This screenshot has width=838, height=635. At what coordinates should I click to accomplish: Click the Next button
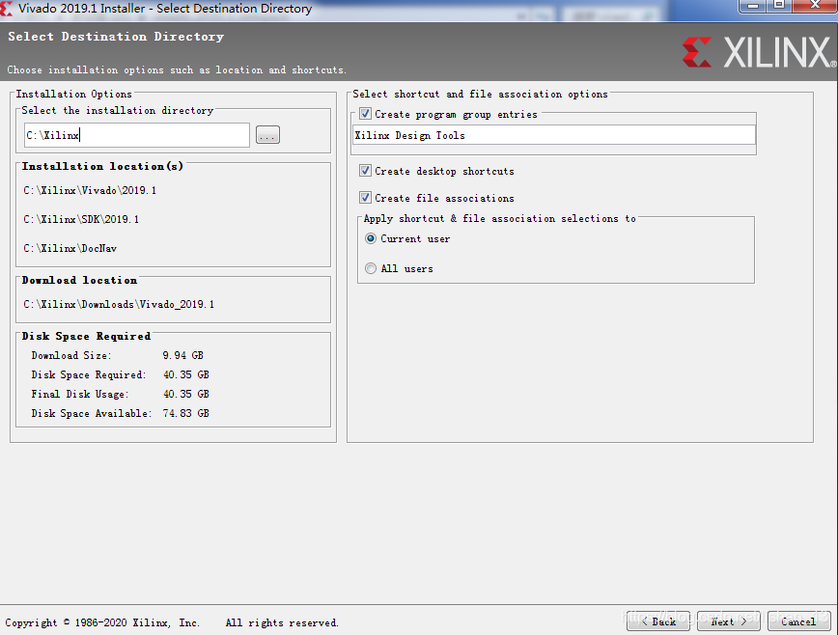[x=729, y=621]
